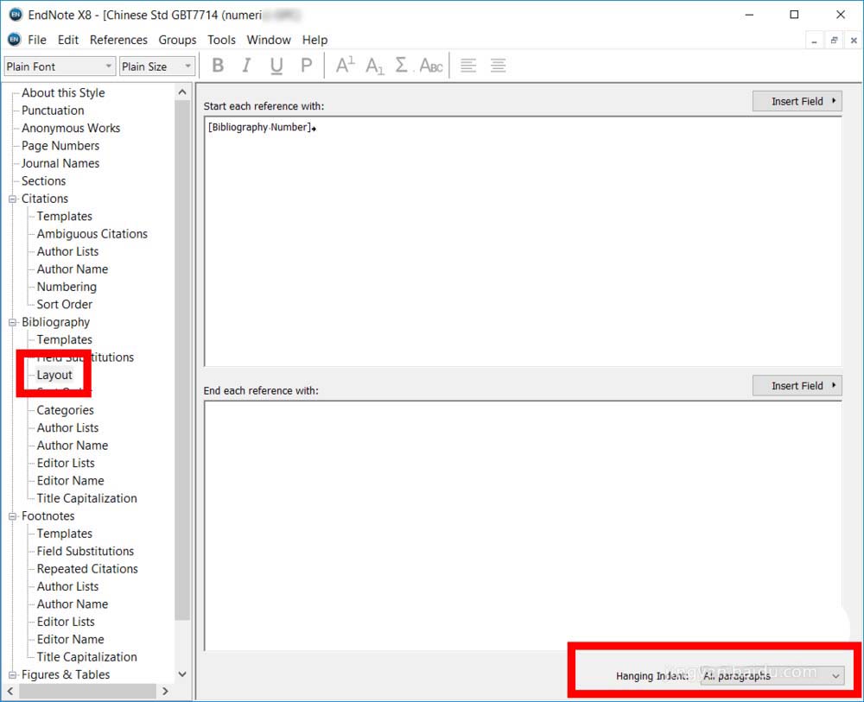Select Punctuation in style tree
The width and height of the screenshot is (864, 702).
click(53, 111)
